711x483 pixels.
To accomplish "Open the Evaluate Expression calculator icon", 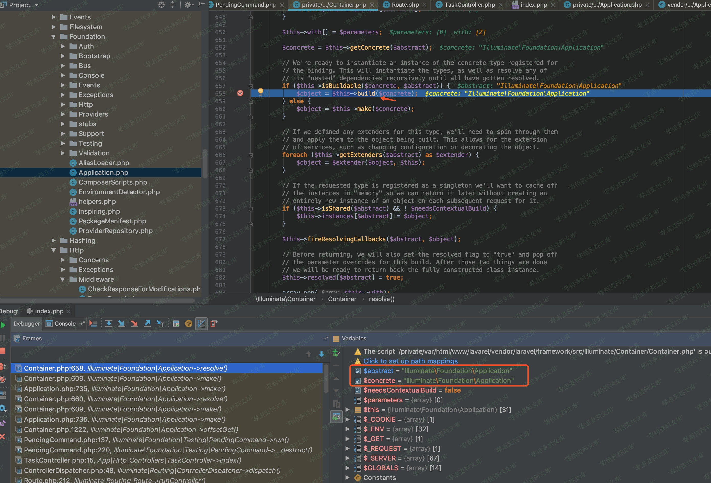I will click(176, 324).
